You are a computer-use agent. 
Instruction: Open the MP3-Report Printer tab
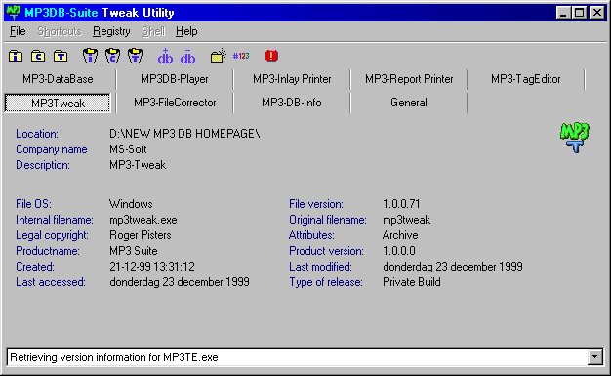click(x=409, y=79)
